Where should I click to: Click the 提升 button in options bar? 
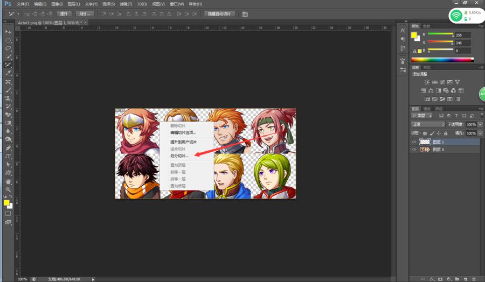(64, 14)
